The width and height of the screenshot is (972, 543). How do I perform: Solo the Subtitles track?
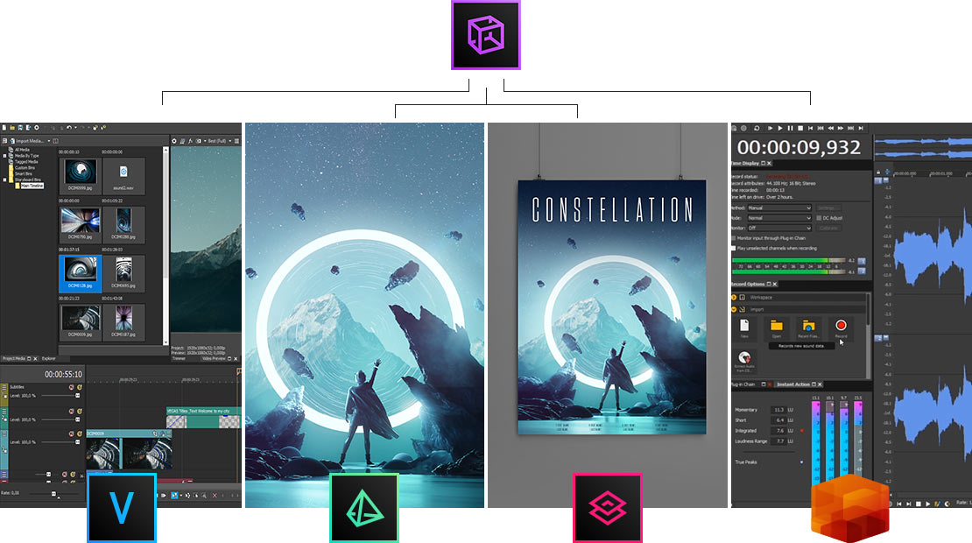pos(80,387)
